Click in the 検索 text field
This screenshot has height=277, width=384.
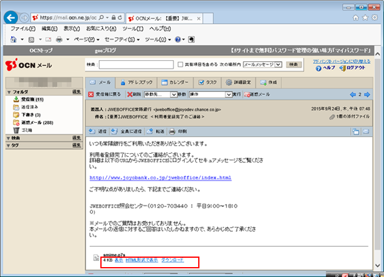pyautogui.click(x=136, y=64)
